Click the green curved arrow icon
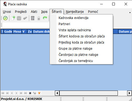Image resolution: width=132 pixels, height=101 pixels. 45,18
